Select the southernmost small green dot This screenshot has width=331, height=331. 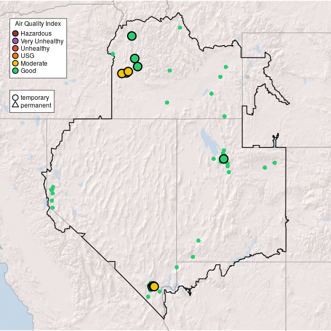[x=148, y=296]
